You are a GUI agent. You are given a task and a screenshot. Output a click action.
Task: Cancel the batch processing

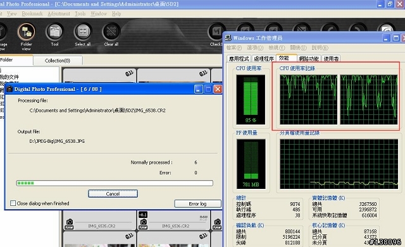pyautogui.click(x=113, y=194)
